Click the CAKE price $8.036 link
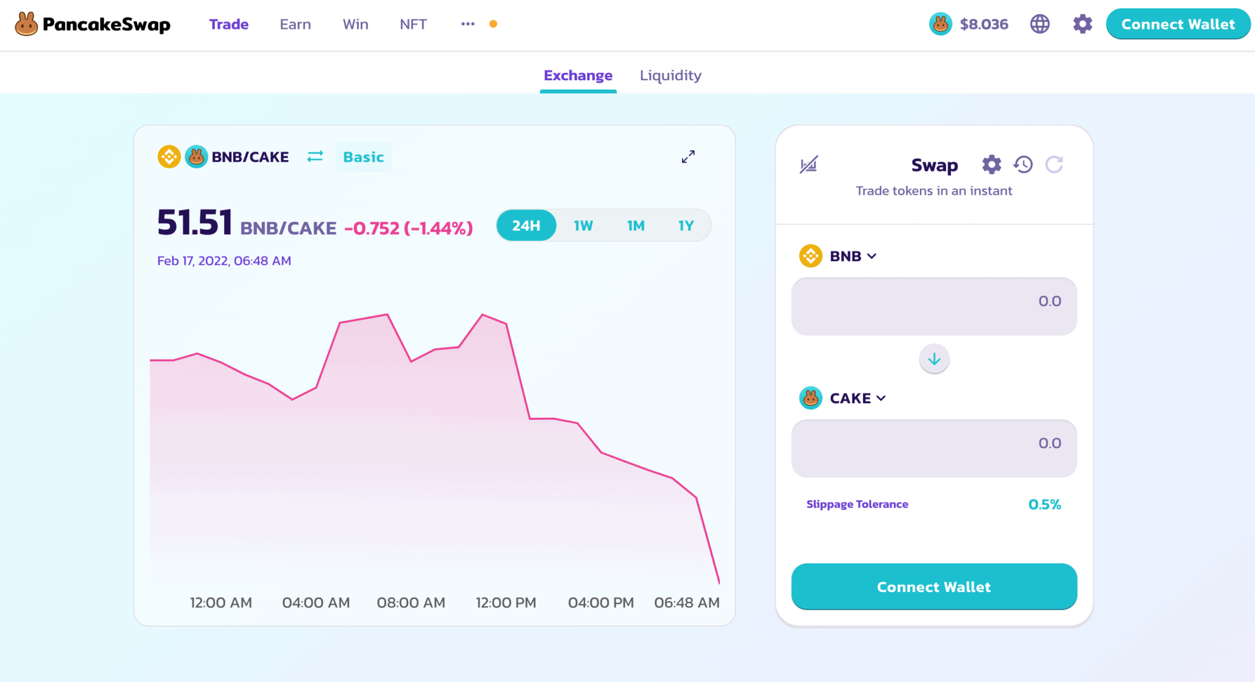Viewport: 1255px width, 682px height. [969, 24]
